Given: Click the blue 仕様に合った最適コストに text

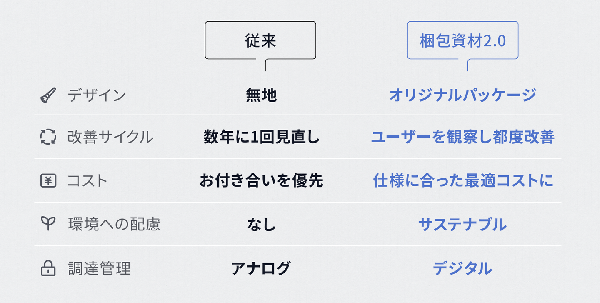Looking at the screenshot, I should (463, 181).
